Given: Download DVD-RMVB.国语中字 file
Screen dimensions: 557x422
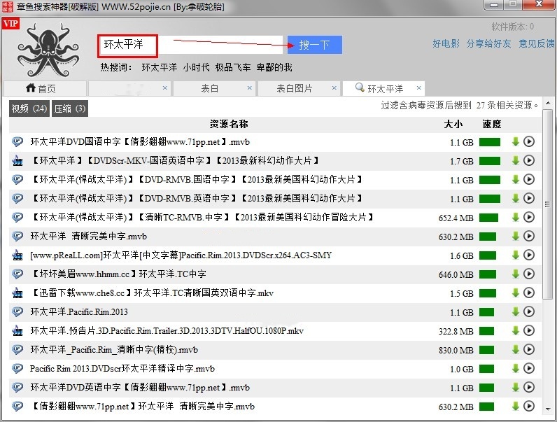Looking at the screenshot, I should click(516, 179).
